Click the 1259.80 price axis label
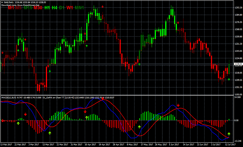243x147 pixels. [x=239, y=37]
